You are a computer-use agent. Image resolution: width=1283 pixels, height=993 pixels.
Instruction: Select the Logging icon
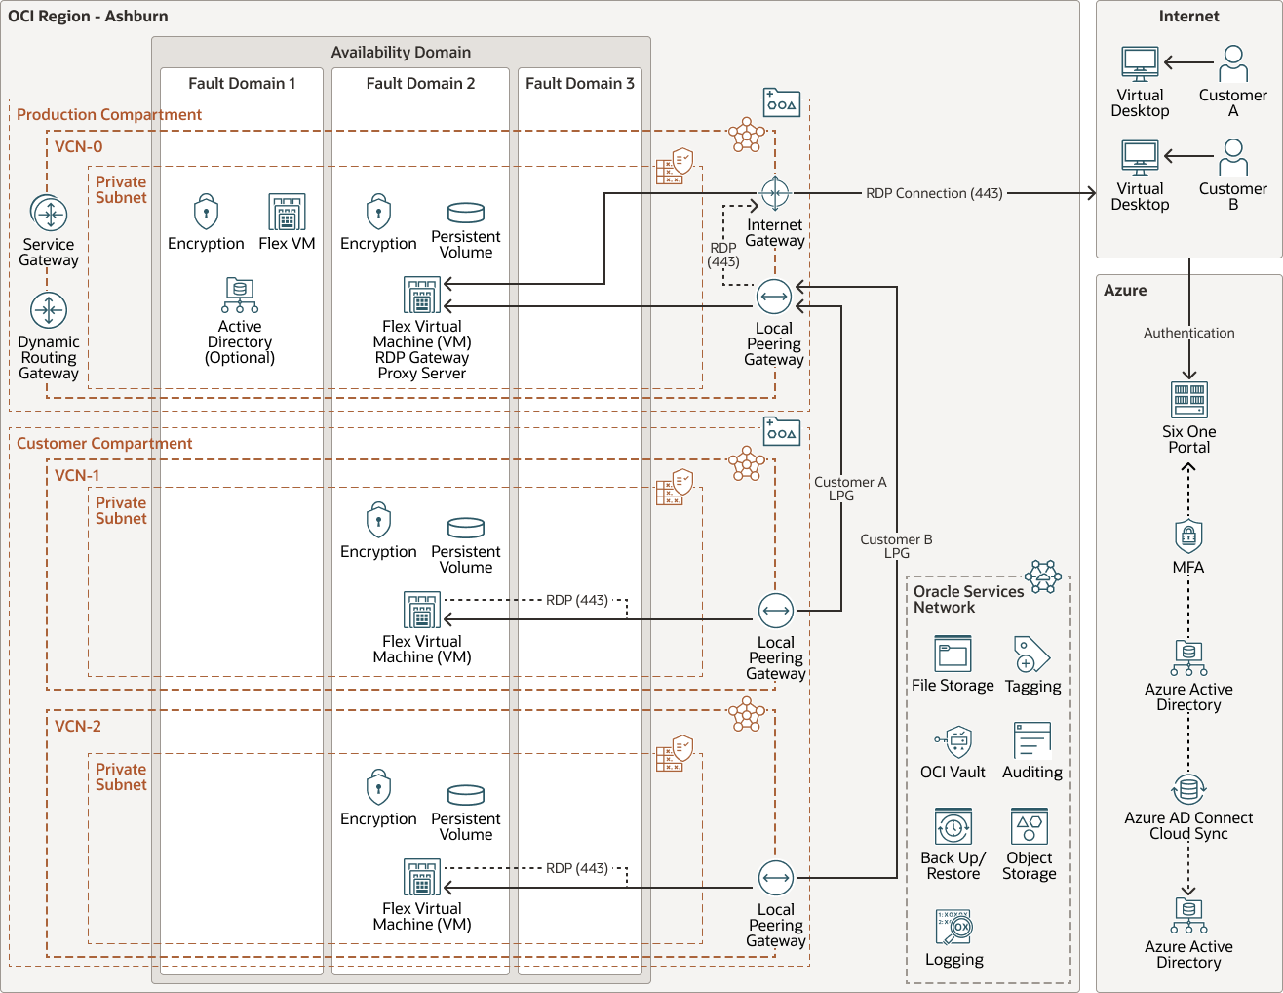(954, 929)
